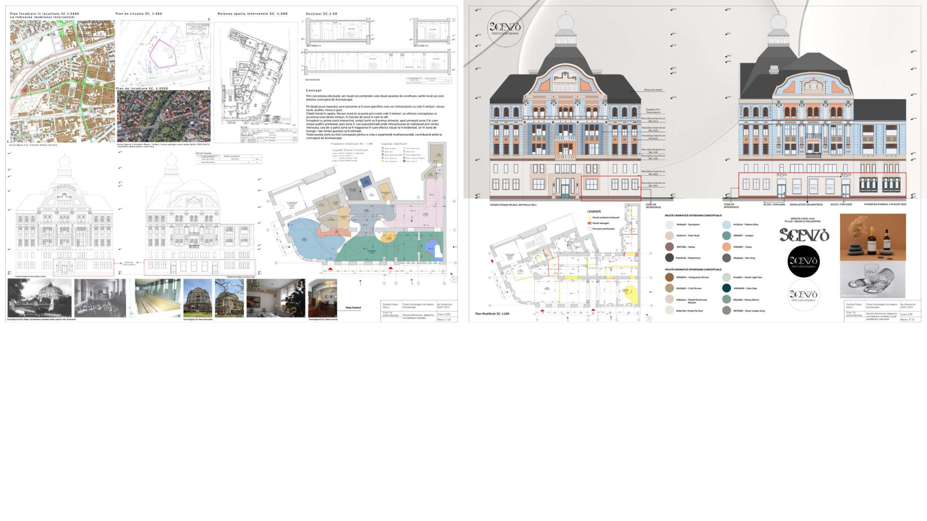Click the 'Pose Context' label
This screenshot has height=521, width=927.
click(353, 308)
